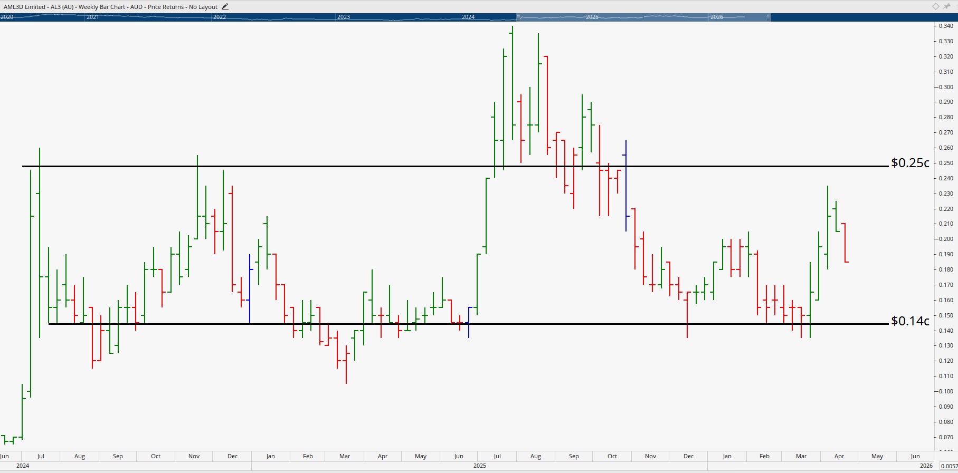Click the 0.200 price axis label
Viewport: 958px width, 473px height.
pos(946,239)
